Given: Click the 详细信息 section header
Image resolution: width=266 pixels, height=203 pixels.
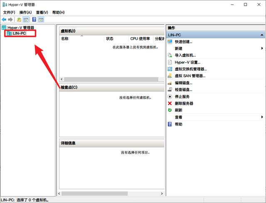Looking at the screenshot, I should pyautogui.click(x=112, y=143).
